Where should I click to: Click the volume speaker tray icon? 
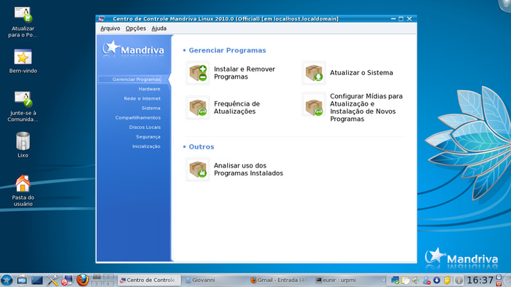coord(415,280)
